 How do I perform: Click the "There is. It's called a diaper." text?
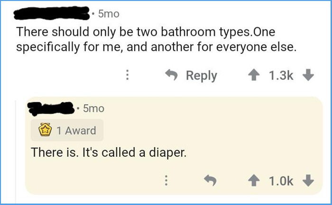tap(107, 153)
